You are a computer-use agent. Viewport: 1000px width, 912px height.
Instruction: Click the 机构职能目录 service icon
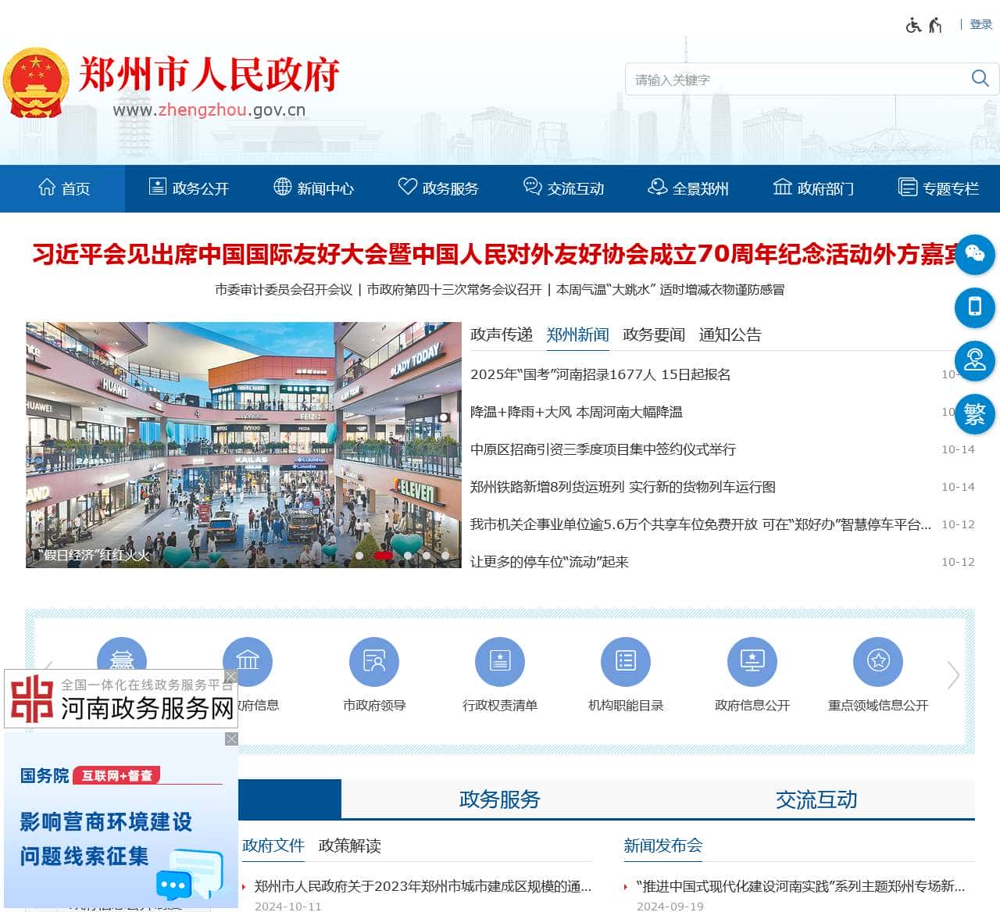pyautogui.click(x=625, y=660)
